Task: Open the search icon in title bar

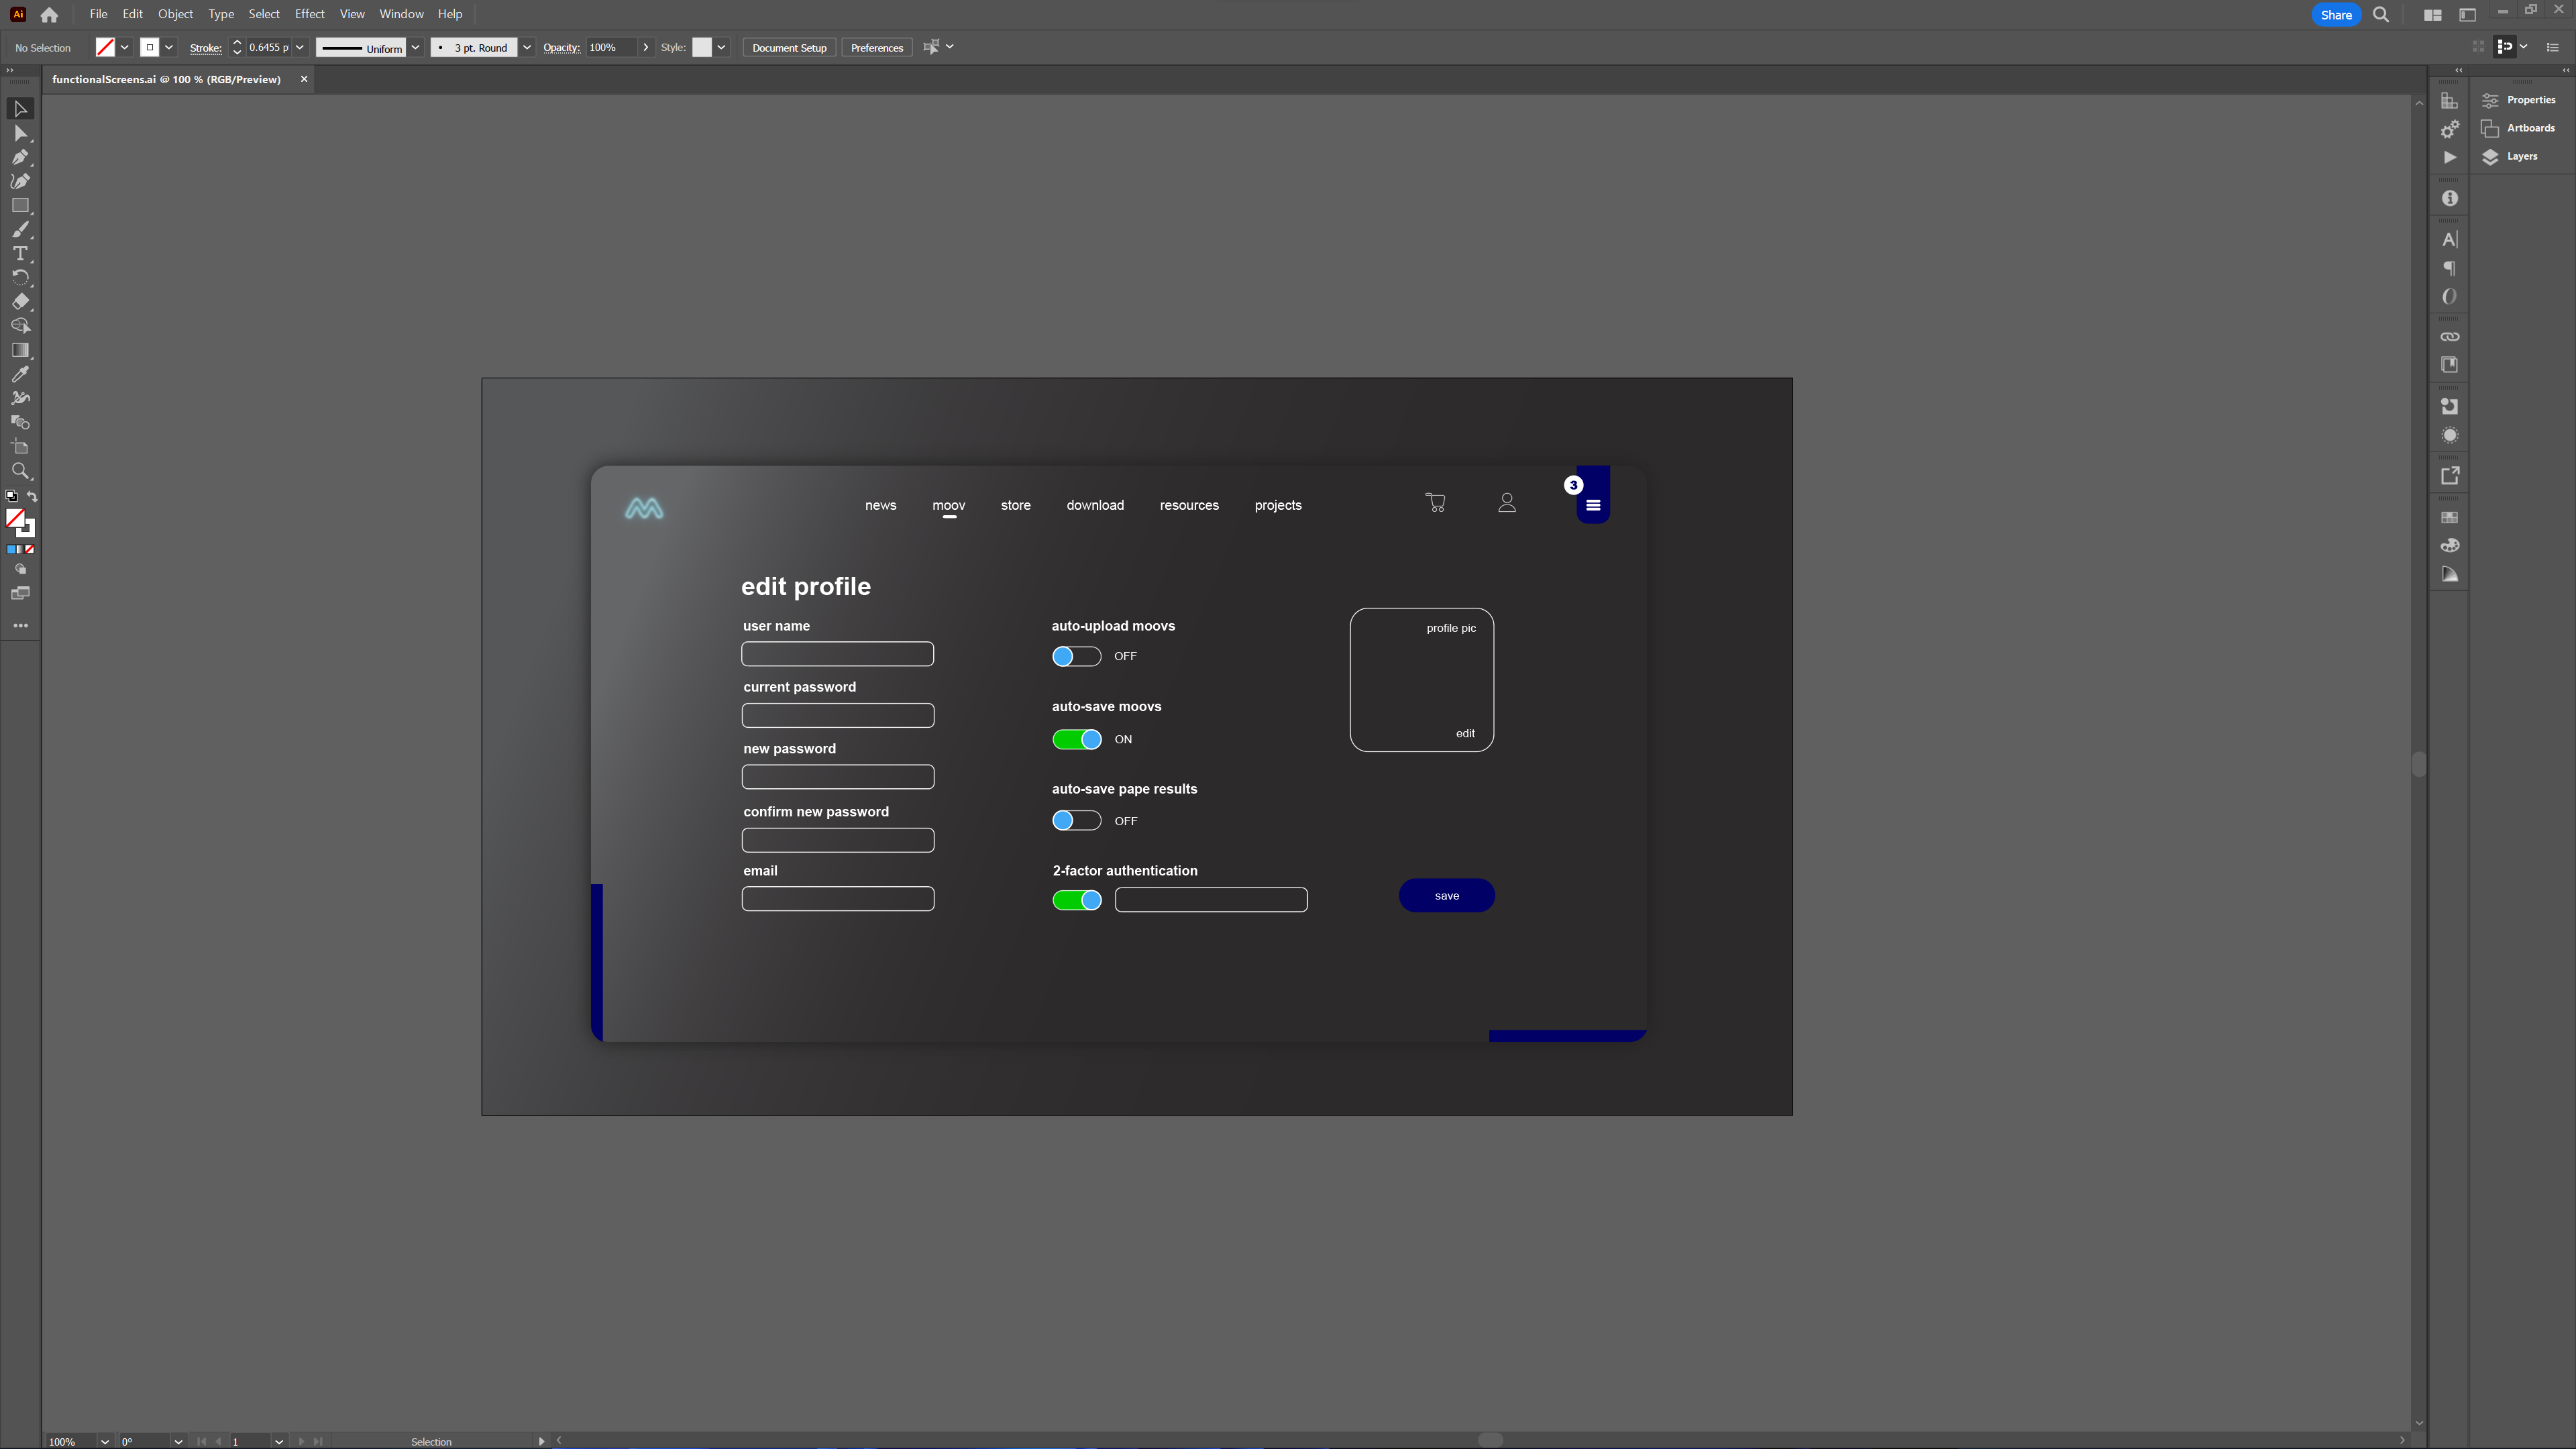Action: pos(2381,15)
